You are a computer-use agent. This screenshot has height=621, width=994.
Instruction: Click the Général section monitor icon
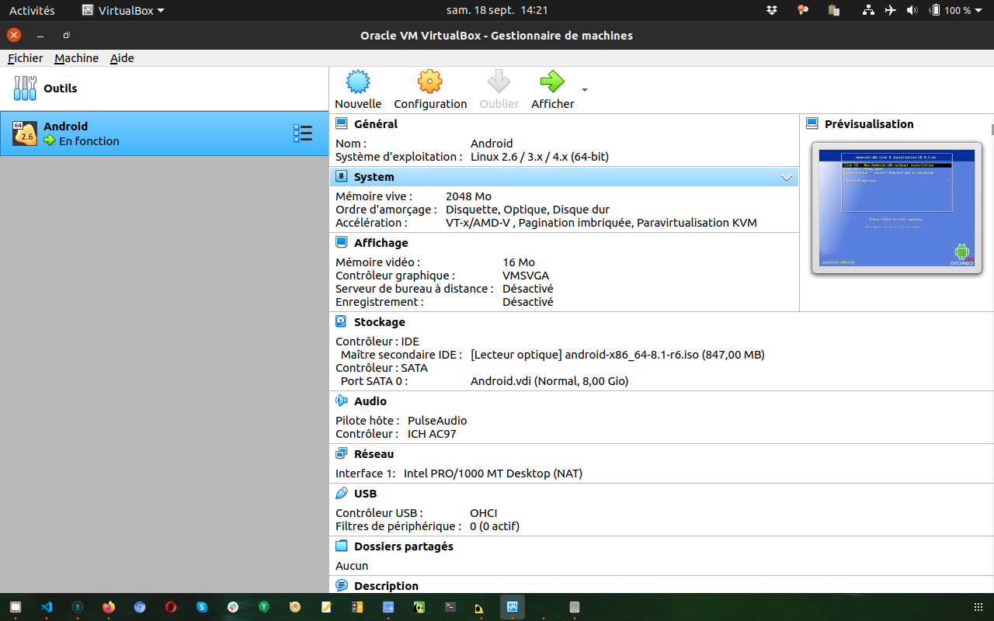pyautogui.click(x=341, y=123)
